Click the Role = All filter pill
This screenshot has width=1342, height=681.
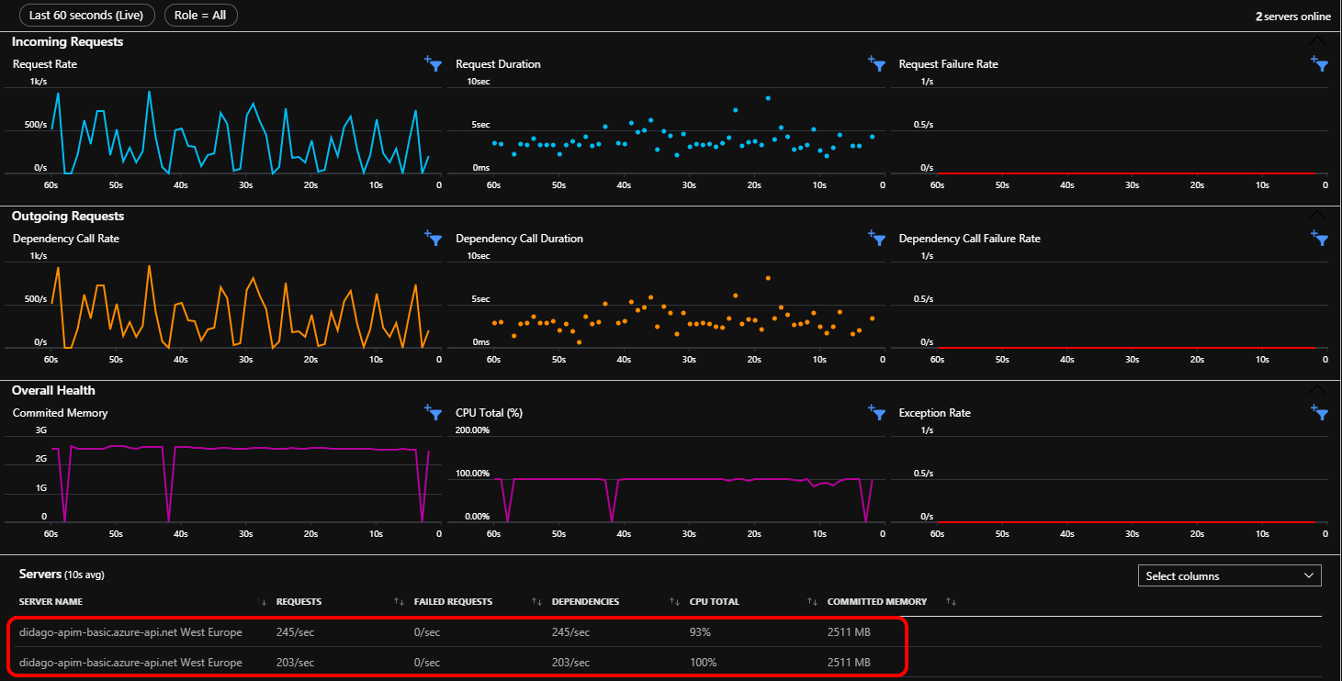pos(200,16)
